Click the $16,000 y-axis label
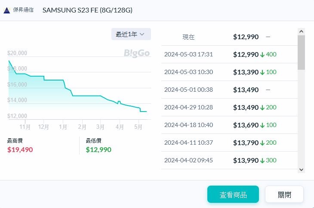314x208 pixels. click(x=17, y=84)
